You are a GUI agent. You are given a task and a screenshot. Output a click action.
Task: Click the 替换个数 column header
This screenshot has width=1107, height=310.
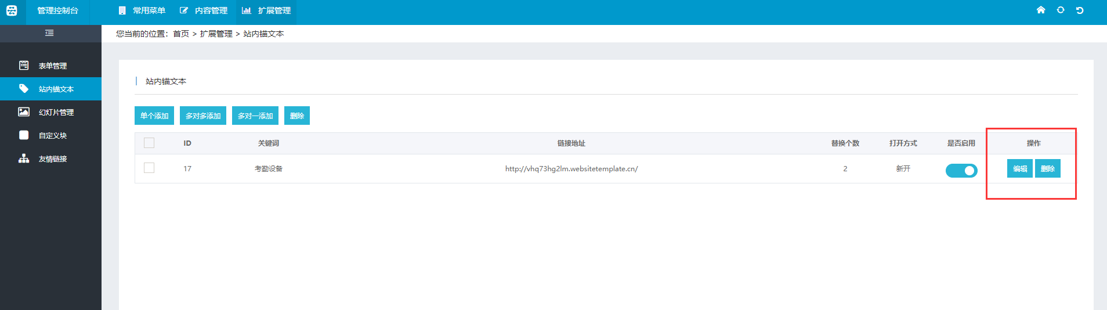pos(845,143)
